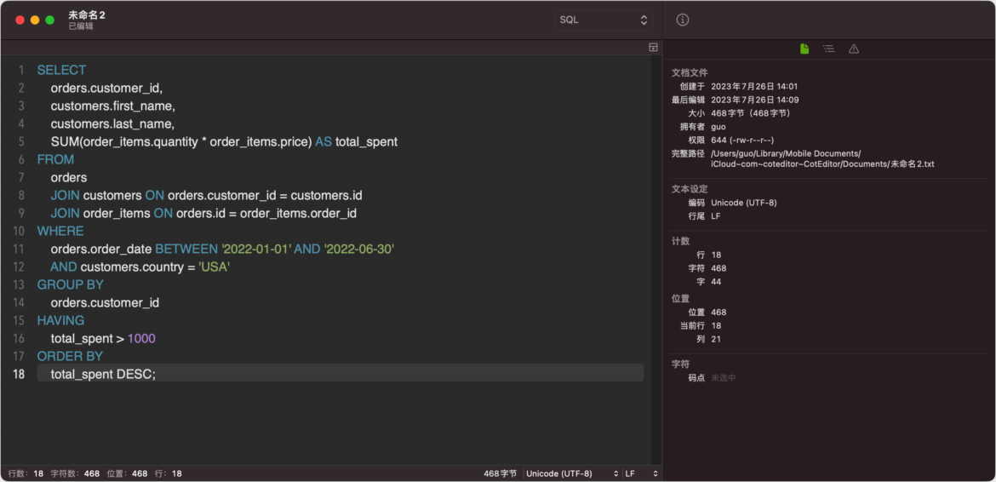Click the WHERE keyword on line 10
Screen dimensions: 996x482
(x=60, y=231)
